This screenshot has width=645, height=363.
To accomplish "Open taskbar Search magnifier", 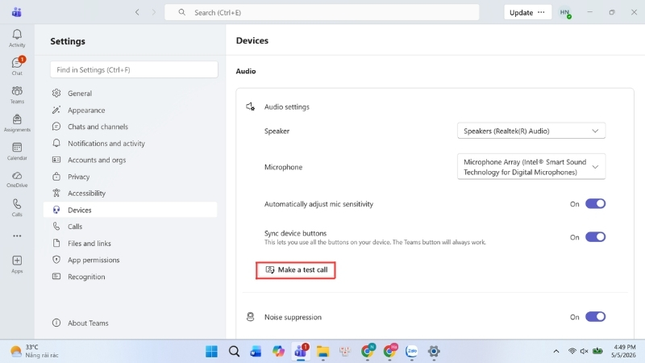I will click(x=234, y=351).
